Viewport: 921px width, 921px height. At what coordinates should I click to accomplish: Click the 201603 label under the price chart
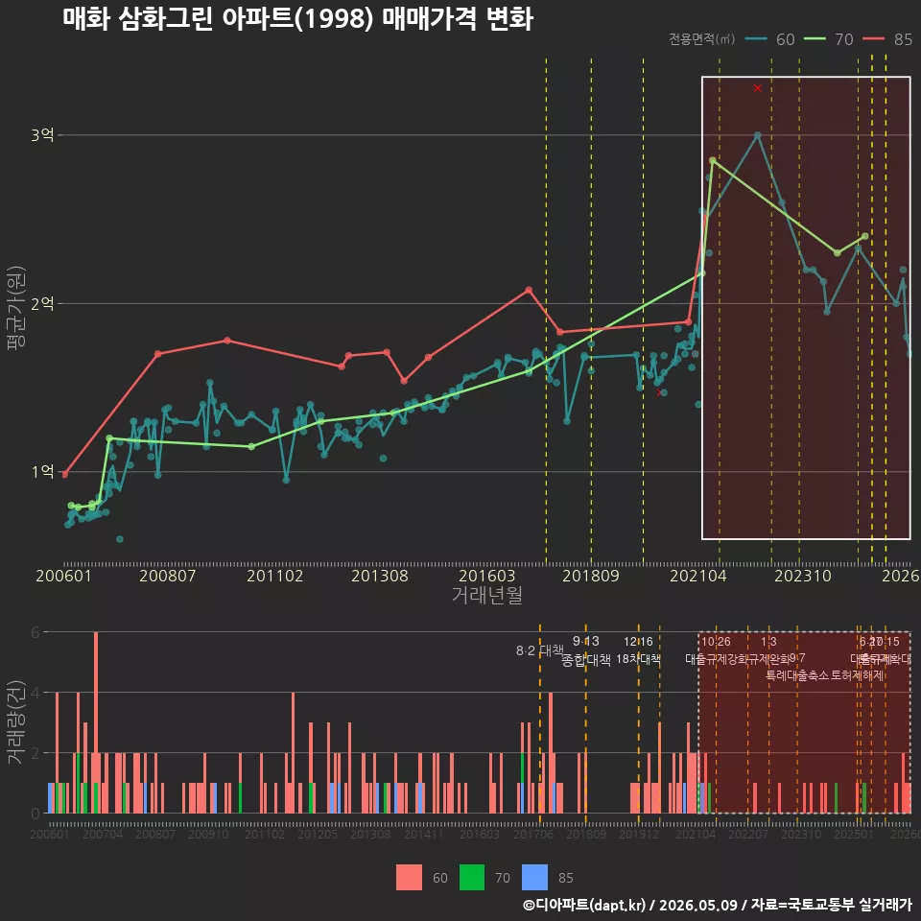coord(487,576)
